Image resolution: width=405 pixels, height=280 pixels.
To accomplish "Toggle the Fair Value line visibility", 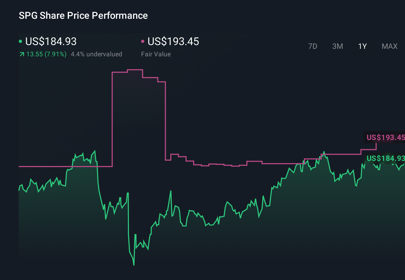I will tap(143, 41).
